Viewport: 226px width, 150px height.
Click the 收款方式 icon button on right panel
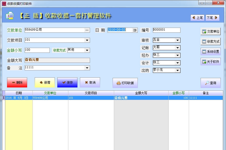pos(211,41)
